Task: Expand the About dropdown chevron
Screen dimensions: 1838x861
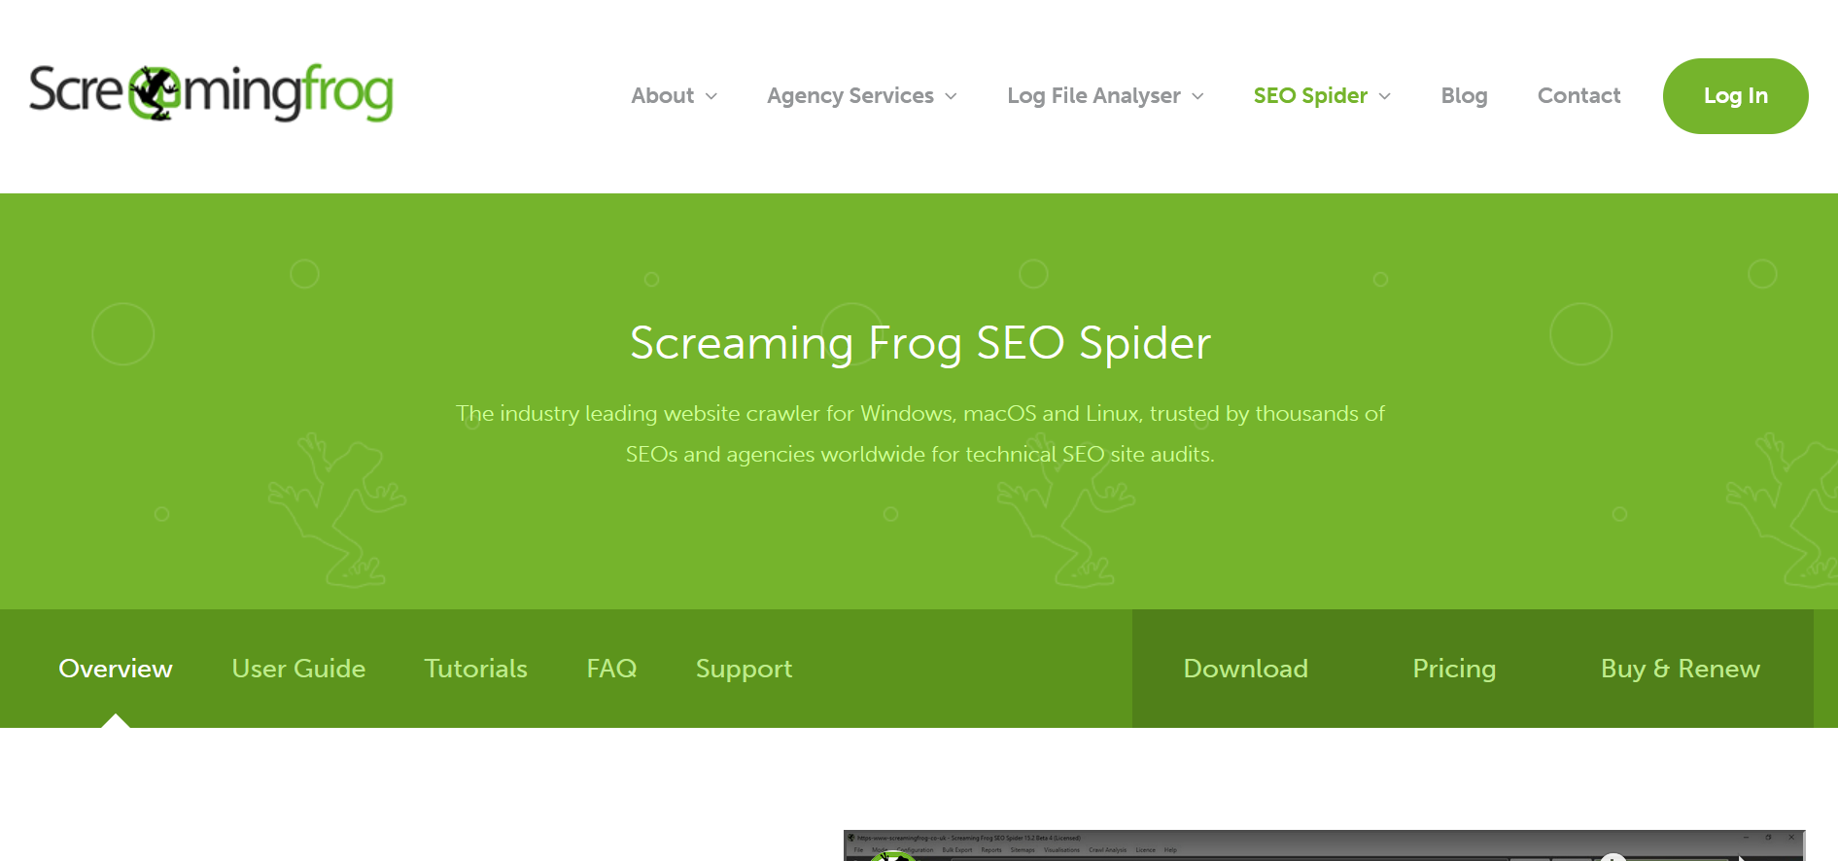Action: pos(711,96)
